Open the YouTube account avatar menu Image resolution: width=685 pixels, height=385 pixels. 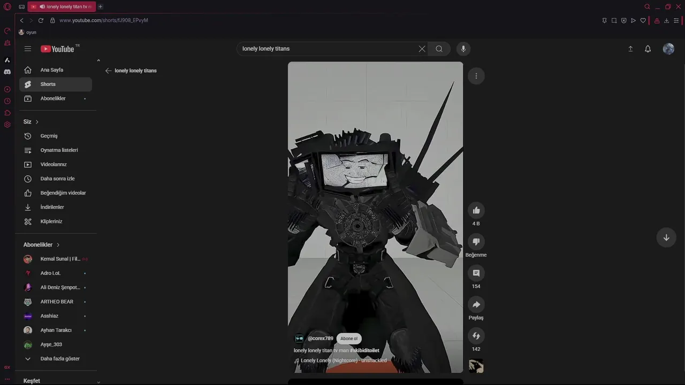coord(668,49)
